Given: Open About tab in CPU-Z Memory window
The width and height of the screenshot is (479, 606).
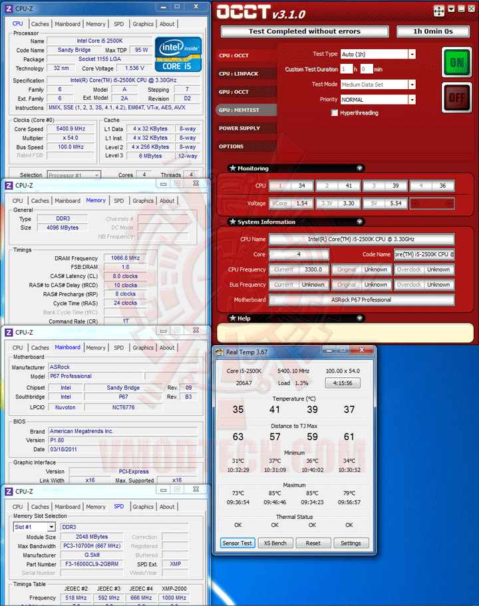Looking at the screenshot, I should click(167, 201).
